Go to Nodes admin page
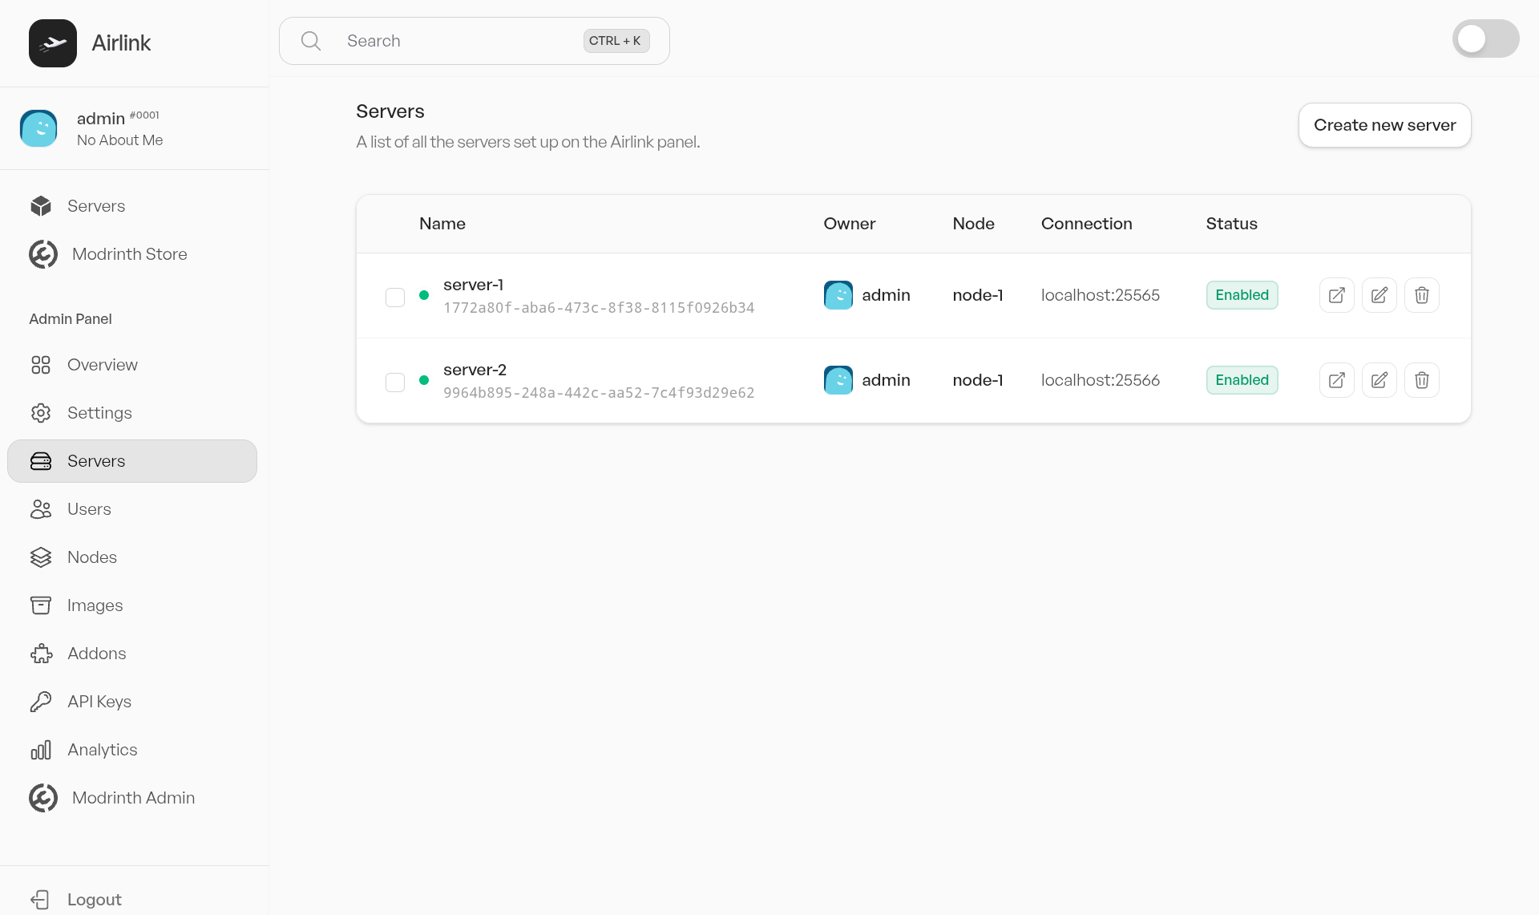1539x915 pixels. [x=91, y=557]
